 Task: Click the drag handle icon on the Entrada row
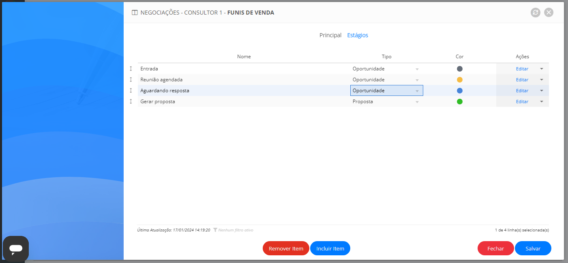coord(131,68)
